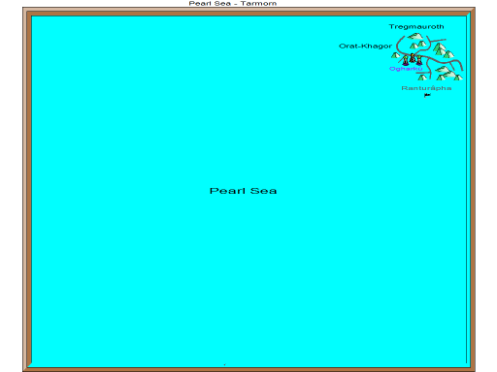The width and height of the screenshot is (497, 372).
Task: Click the road branch heading northeast toward the coast
Action: [x=438, y=40]
